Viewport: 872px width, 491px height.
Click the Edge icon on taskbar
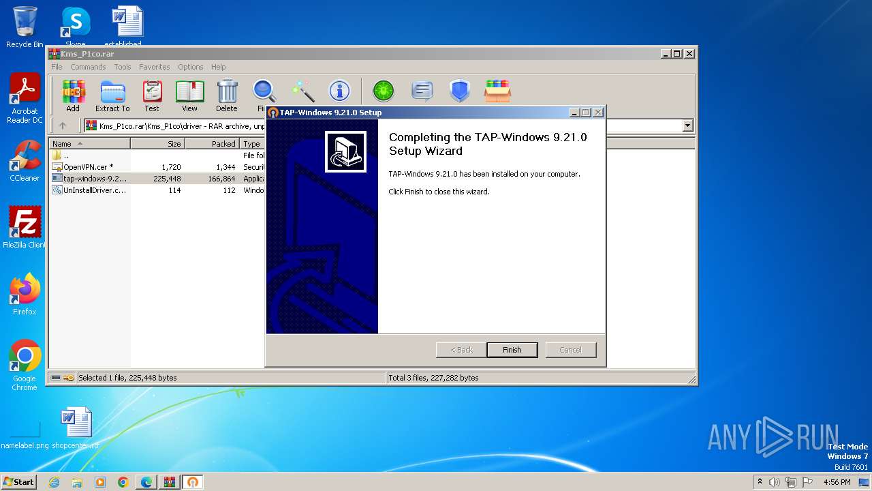pos(146,482)
